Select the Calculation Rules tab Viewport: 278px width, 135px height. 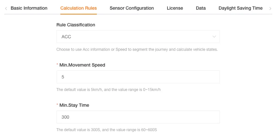[78, 8]
